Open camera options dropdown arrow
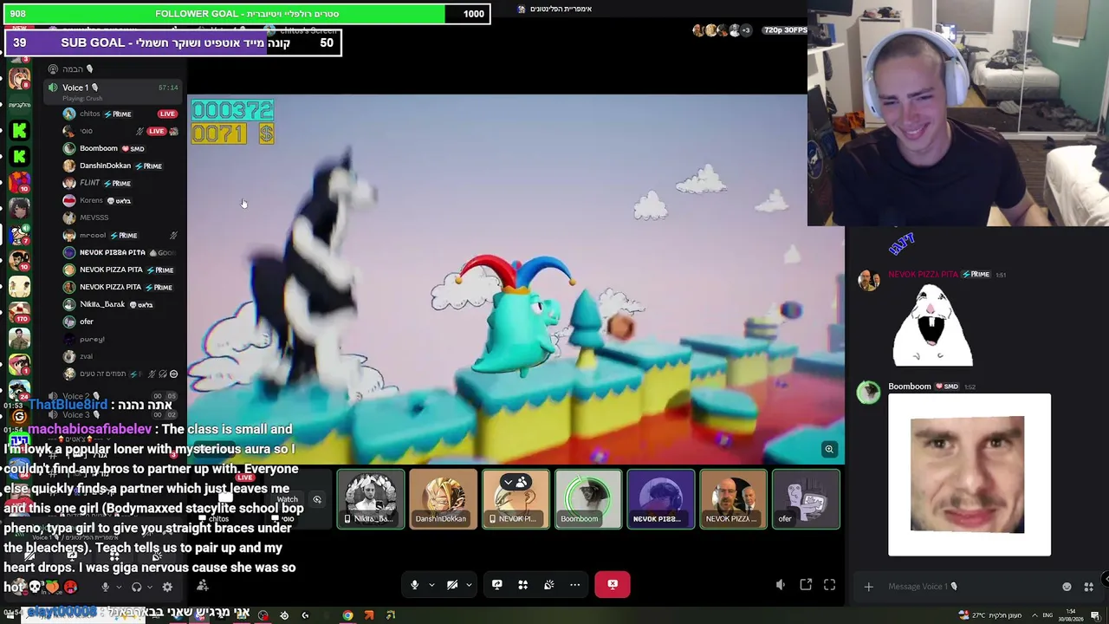Screen dimensions: 1109x624 point(469,585)
